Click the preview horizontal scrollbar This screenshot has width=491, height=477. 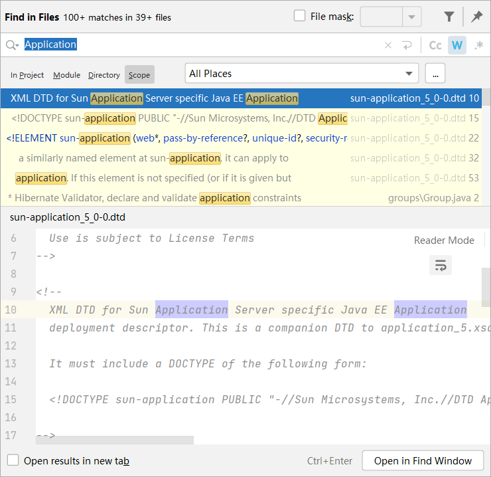pyautogui.click(x=115, y=440)
